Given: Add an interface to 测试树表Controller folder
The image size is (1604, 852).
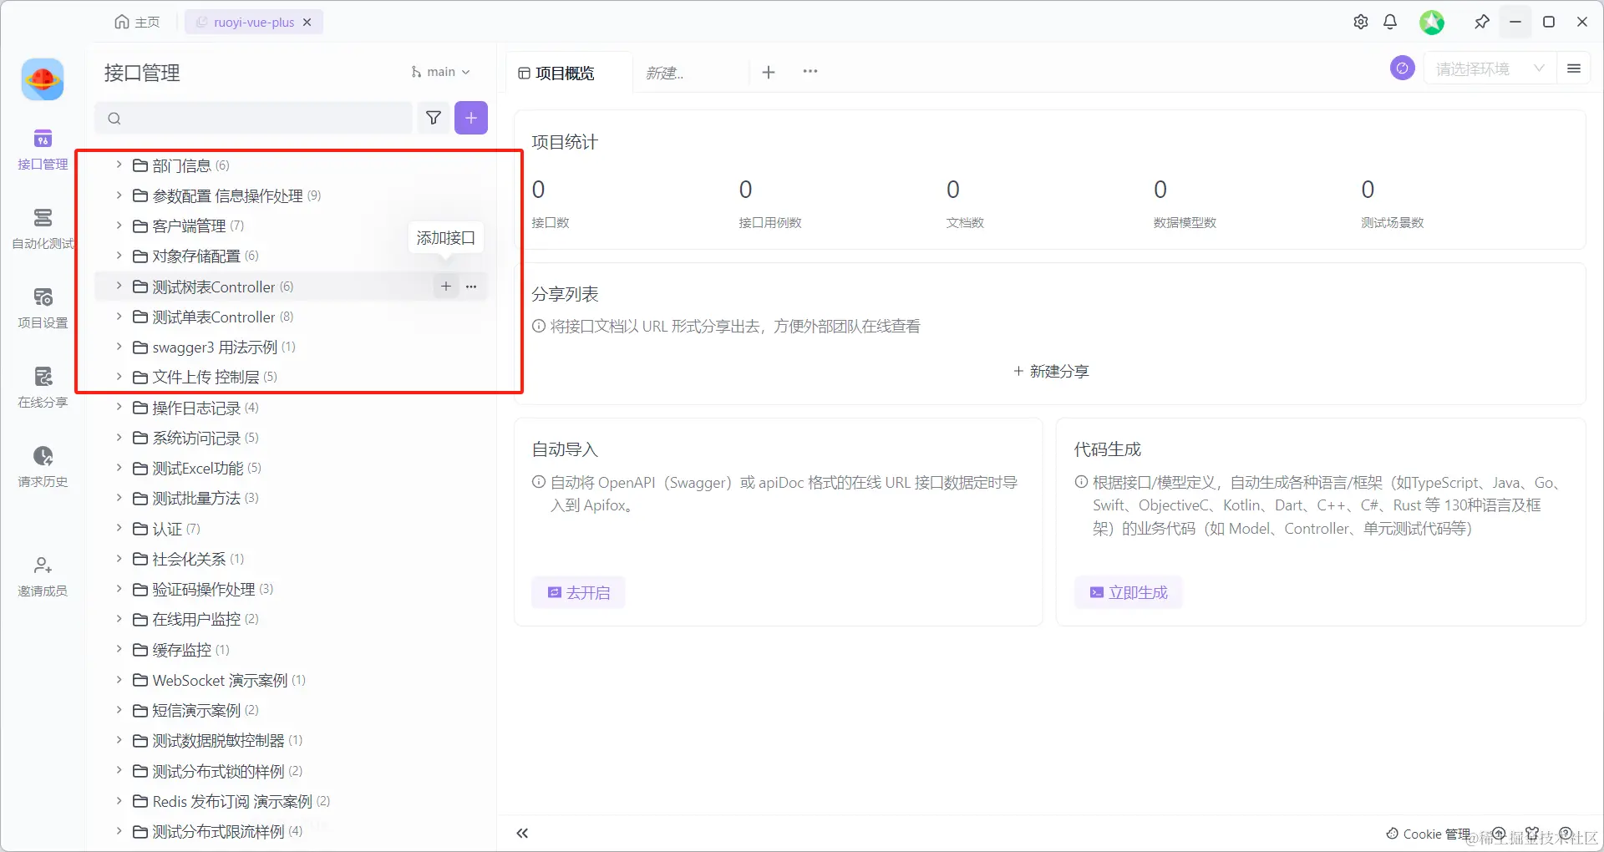Looking at the screenshot, I should tap(446, 287).
